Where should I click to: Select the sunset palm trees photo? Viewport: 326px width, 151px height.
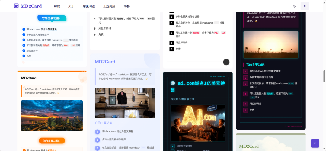(271, 45)
